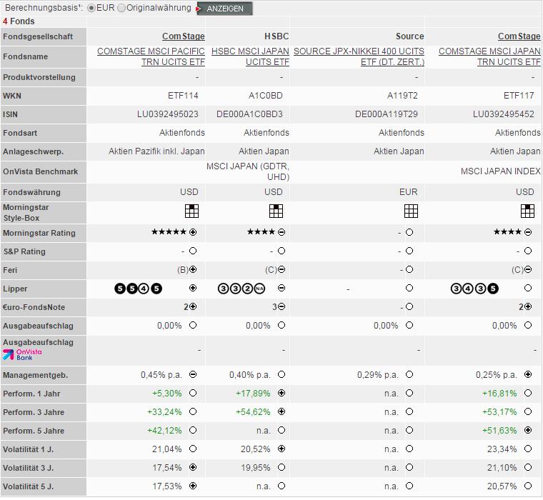Screen dimensions: 543x500
Task: Click ISIN LU0392495023
Action: point(168,114)
